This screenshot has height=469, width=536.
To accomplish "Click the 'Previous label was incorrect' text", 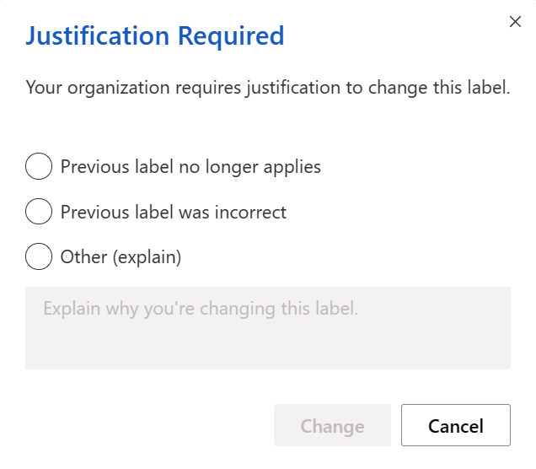I will point(174,212).
